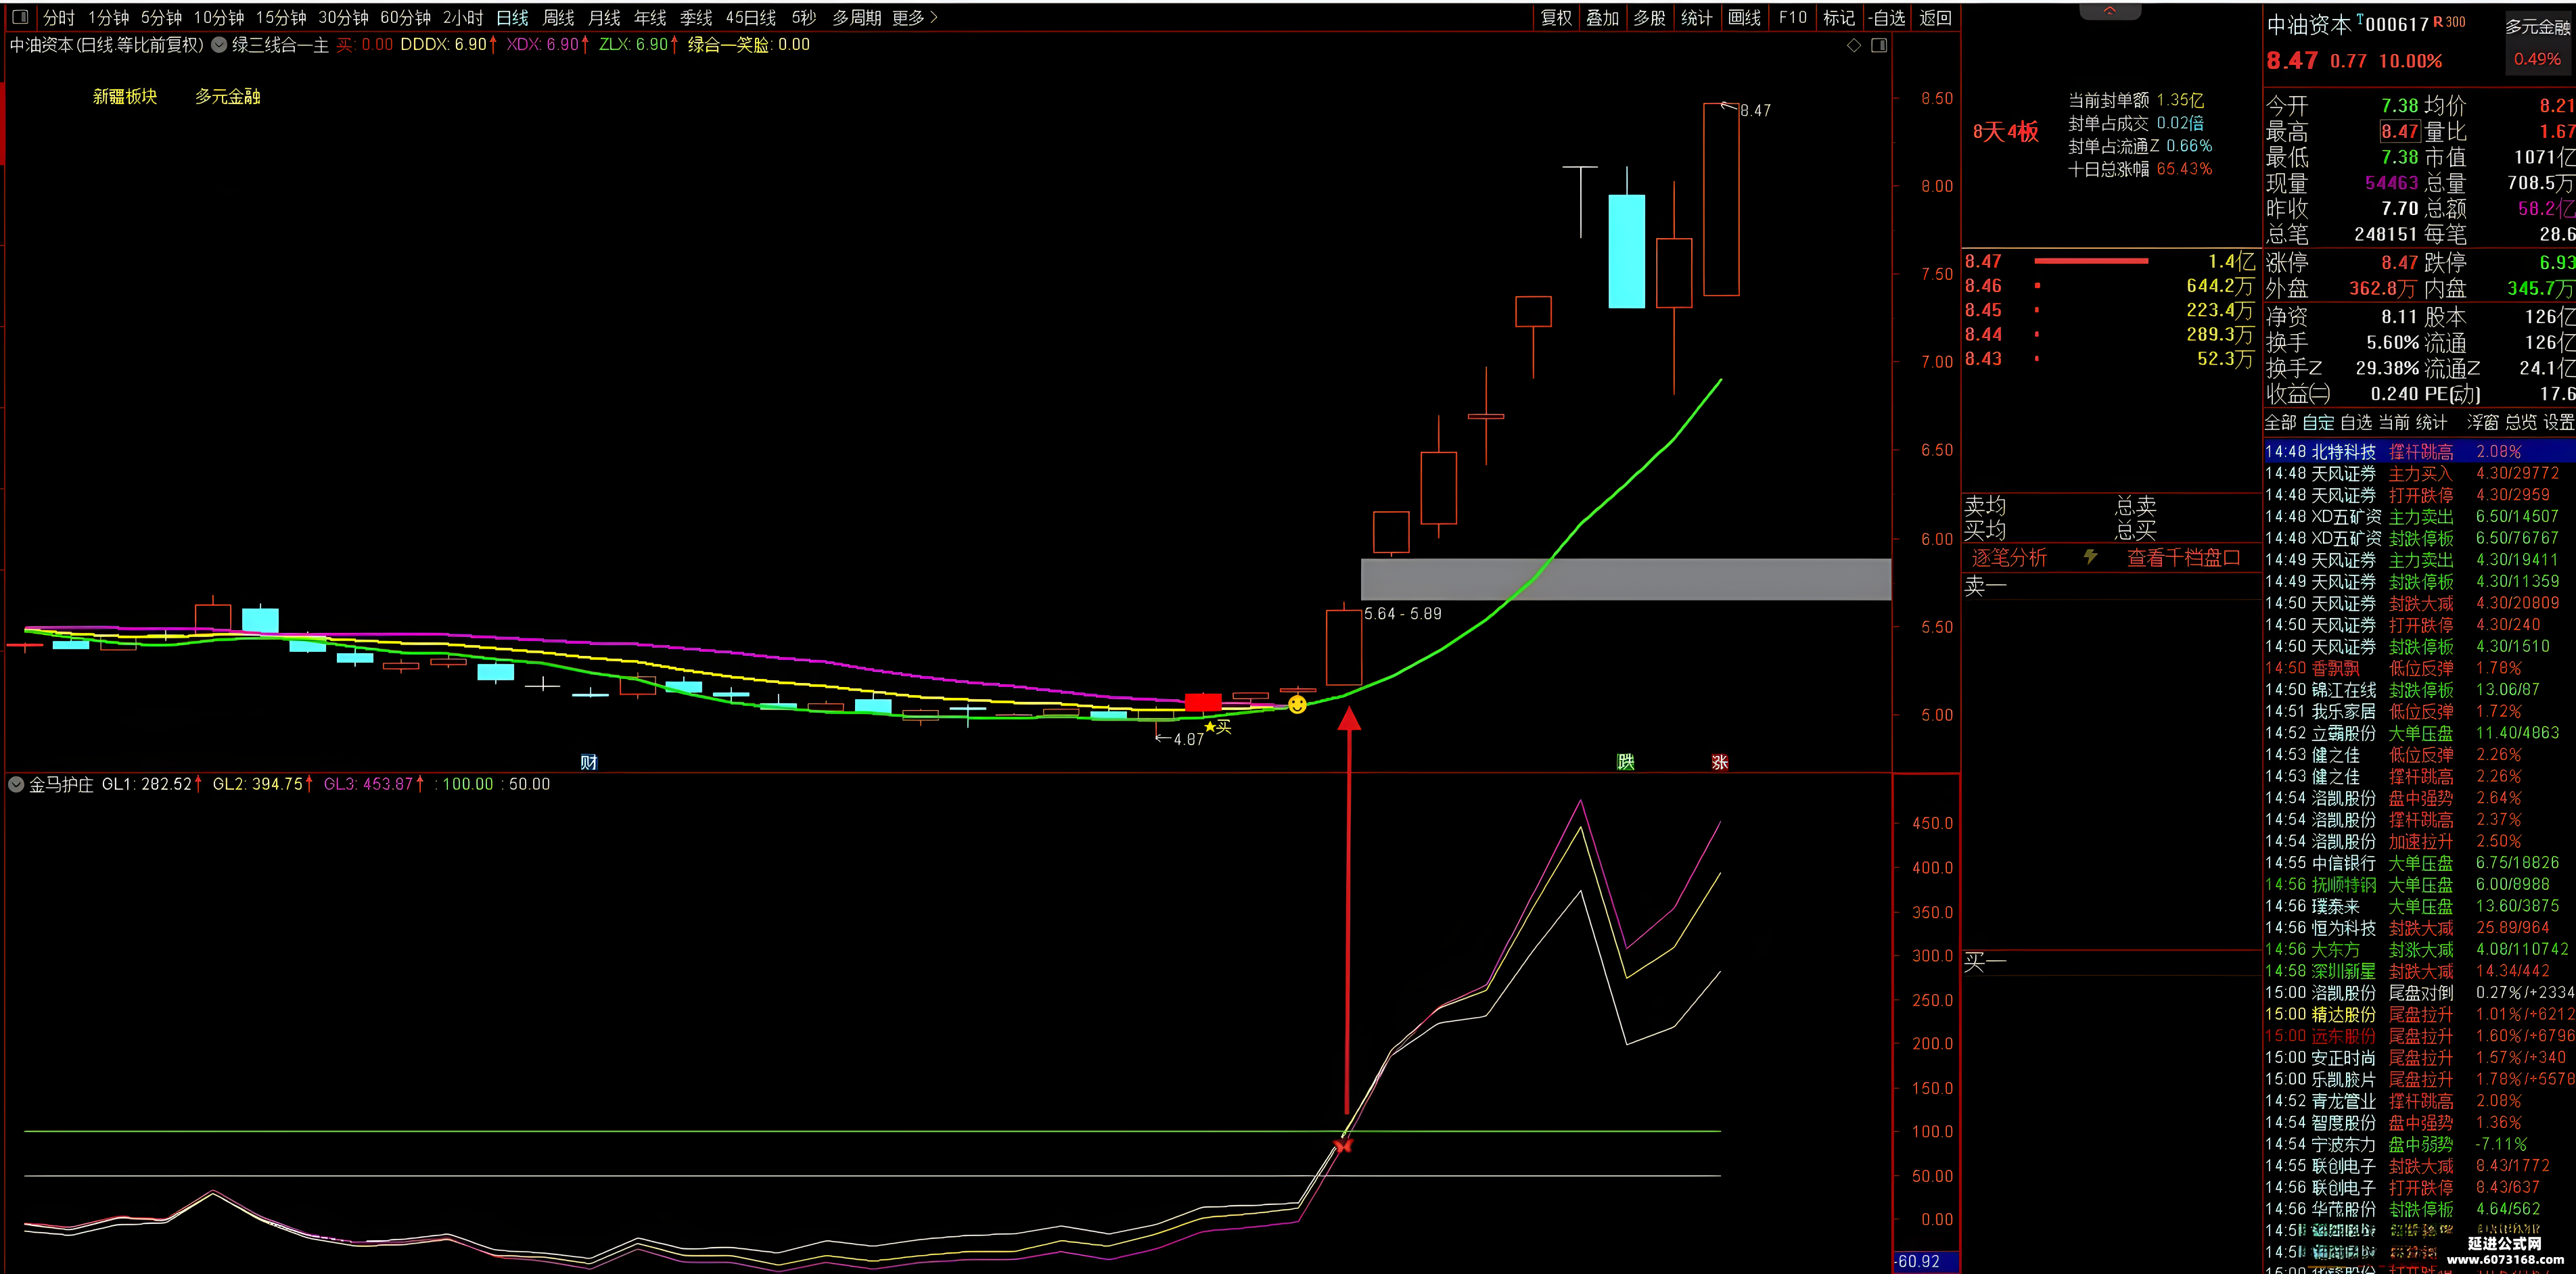
Task: Click the green 跌 marker icon
Action: (x=1626, y=762)
